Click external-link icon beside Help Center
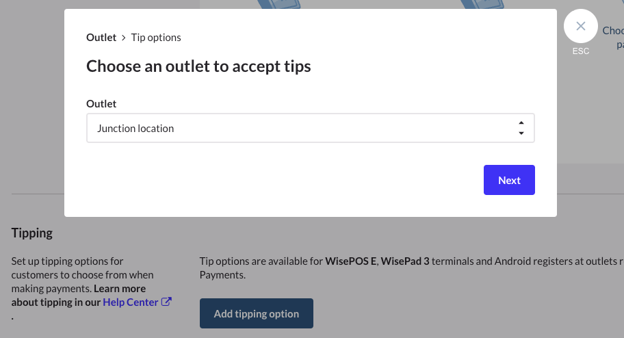The image size is (624, 338). coord(166,302)
